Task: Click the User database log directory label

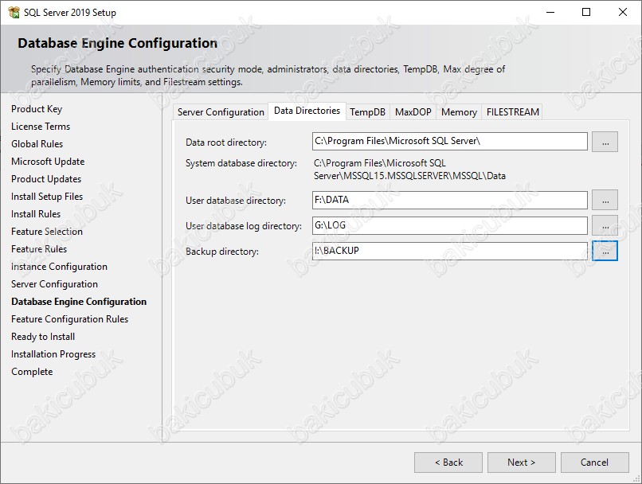Action: [x=244, y=226]
